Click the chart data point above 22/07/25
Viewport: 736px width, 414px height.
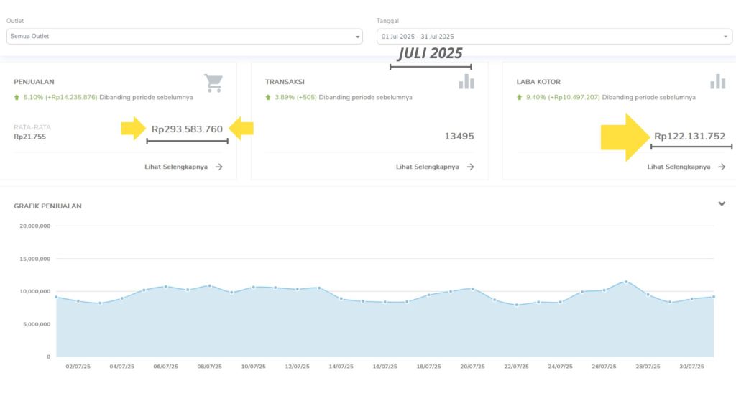[516, 305]
